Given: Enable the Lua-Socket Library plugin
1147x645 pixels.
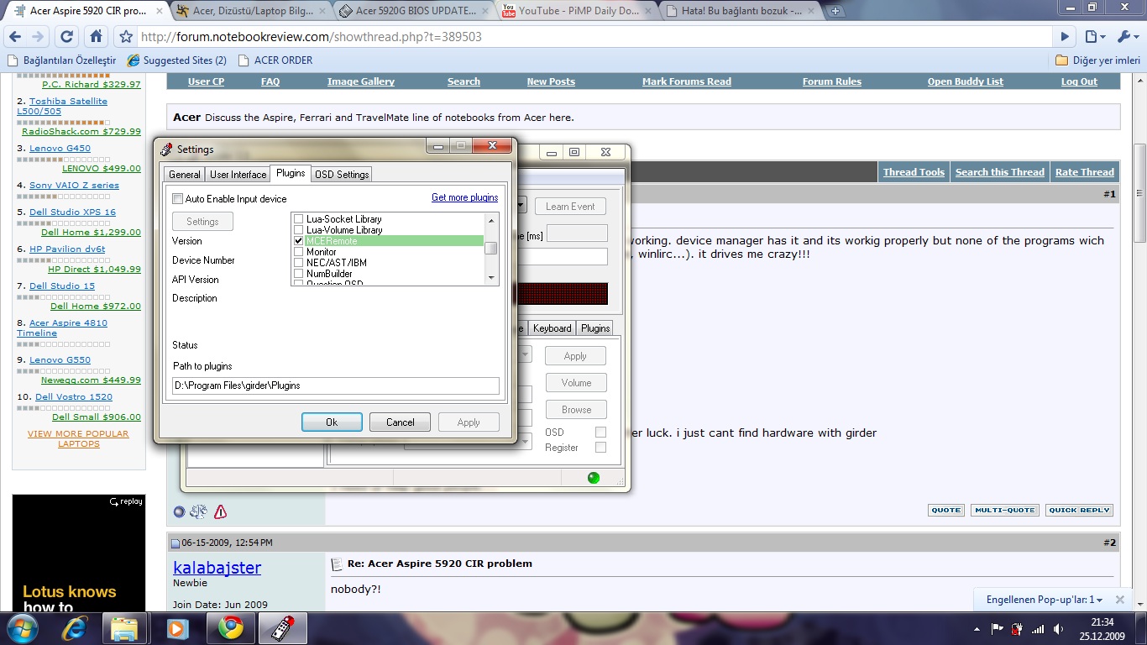Looking at the screenshot, I should tap(298, 219).
